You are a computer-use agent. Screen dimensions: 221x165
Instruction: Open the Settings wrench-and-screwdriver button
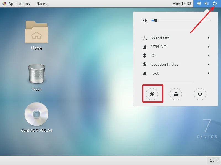pos(152,94)
